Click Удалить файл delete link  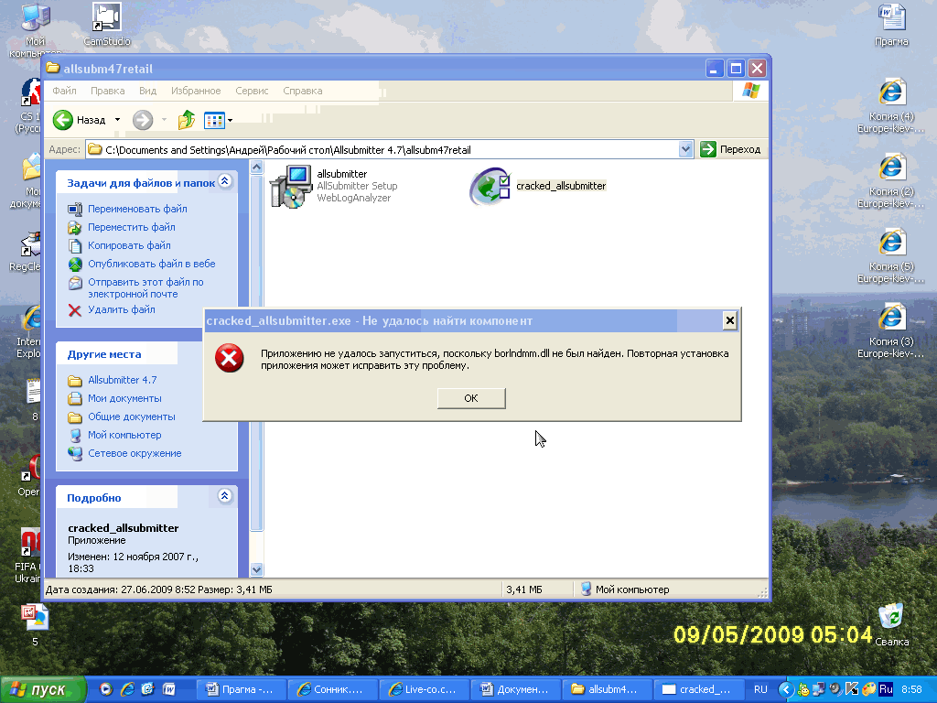pyautogui.click(x=121, y=310)
